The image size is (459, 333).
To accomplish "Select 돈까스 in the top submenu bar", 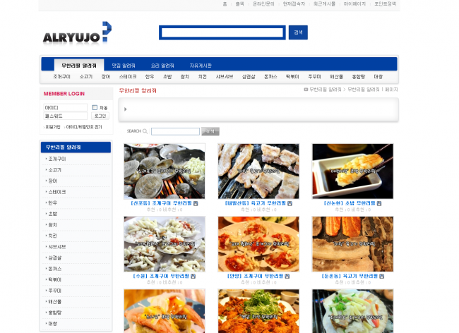I will (x=270, y=77).
